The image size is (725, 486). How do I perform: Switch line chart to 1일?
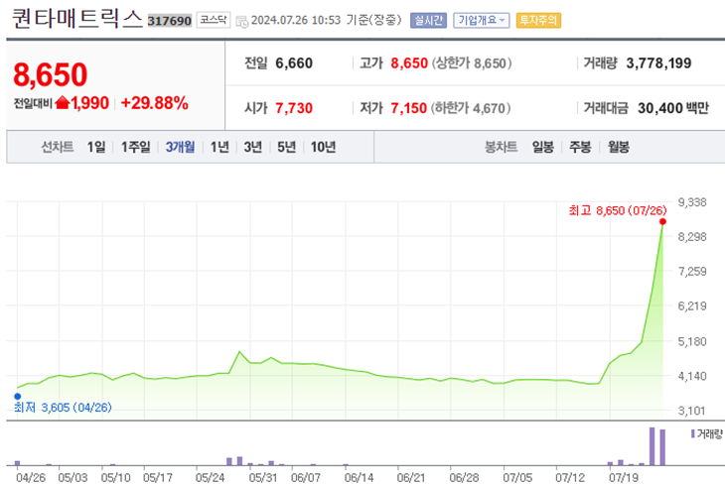click(96, 147)
